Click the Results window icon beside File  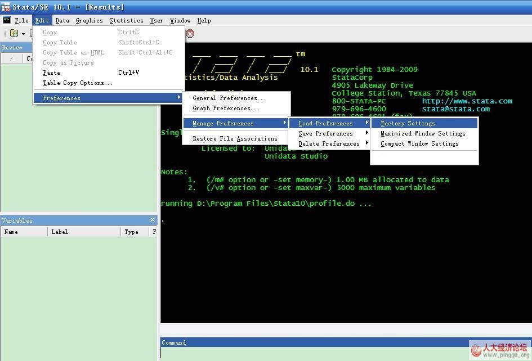tap(7, 20)
